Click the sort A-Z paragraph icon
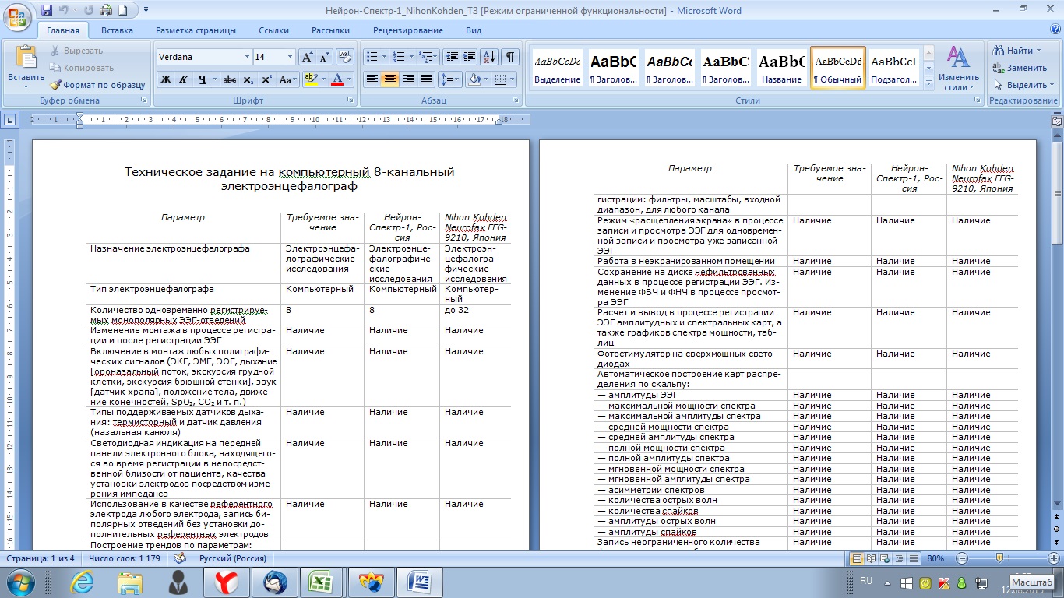The height and width of the screenshot is (598, 1064). coord(489,57)
